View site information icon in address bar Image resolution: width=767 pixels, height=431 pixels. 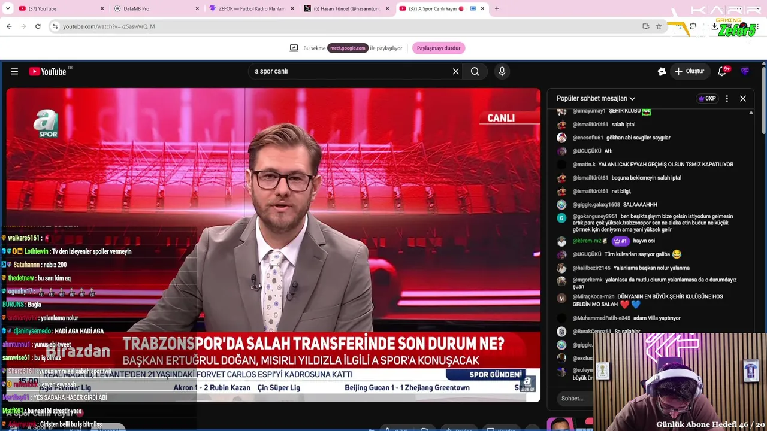pos(55,26)
